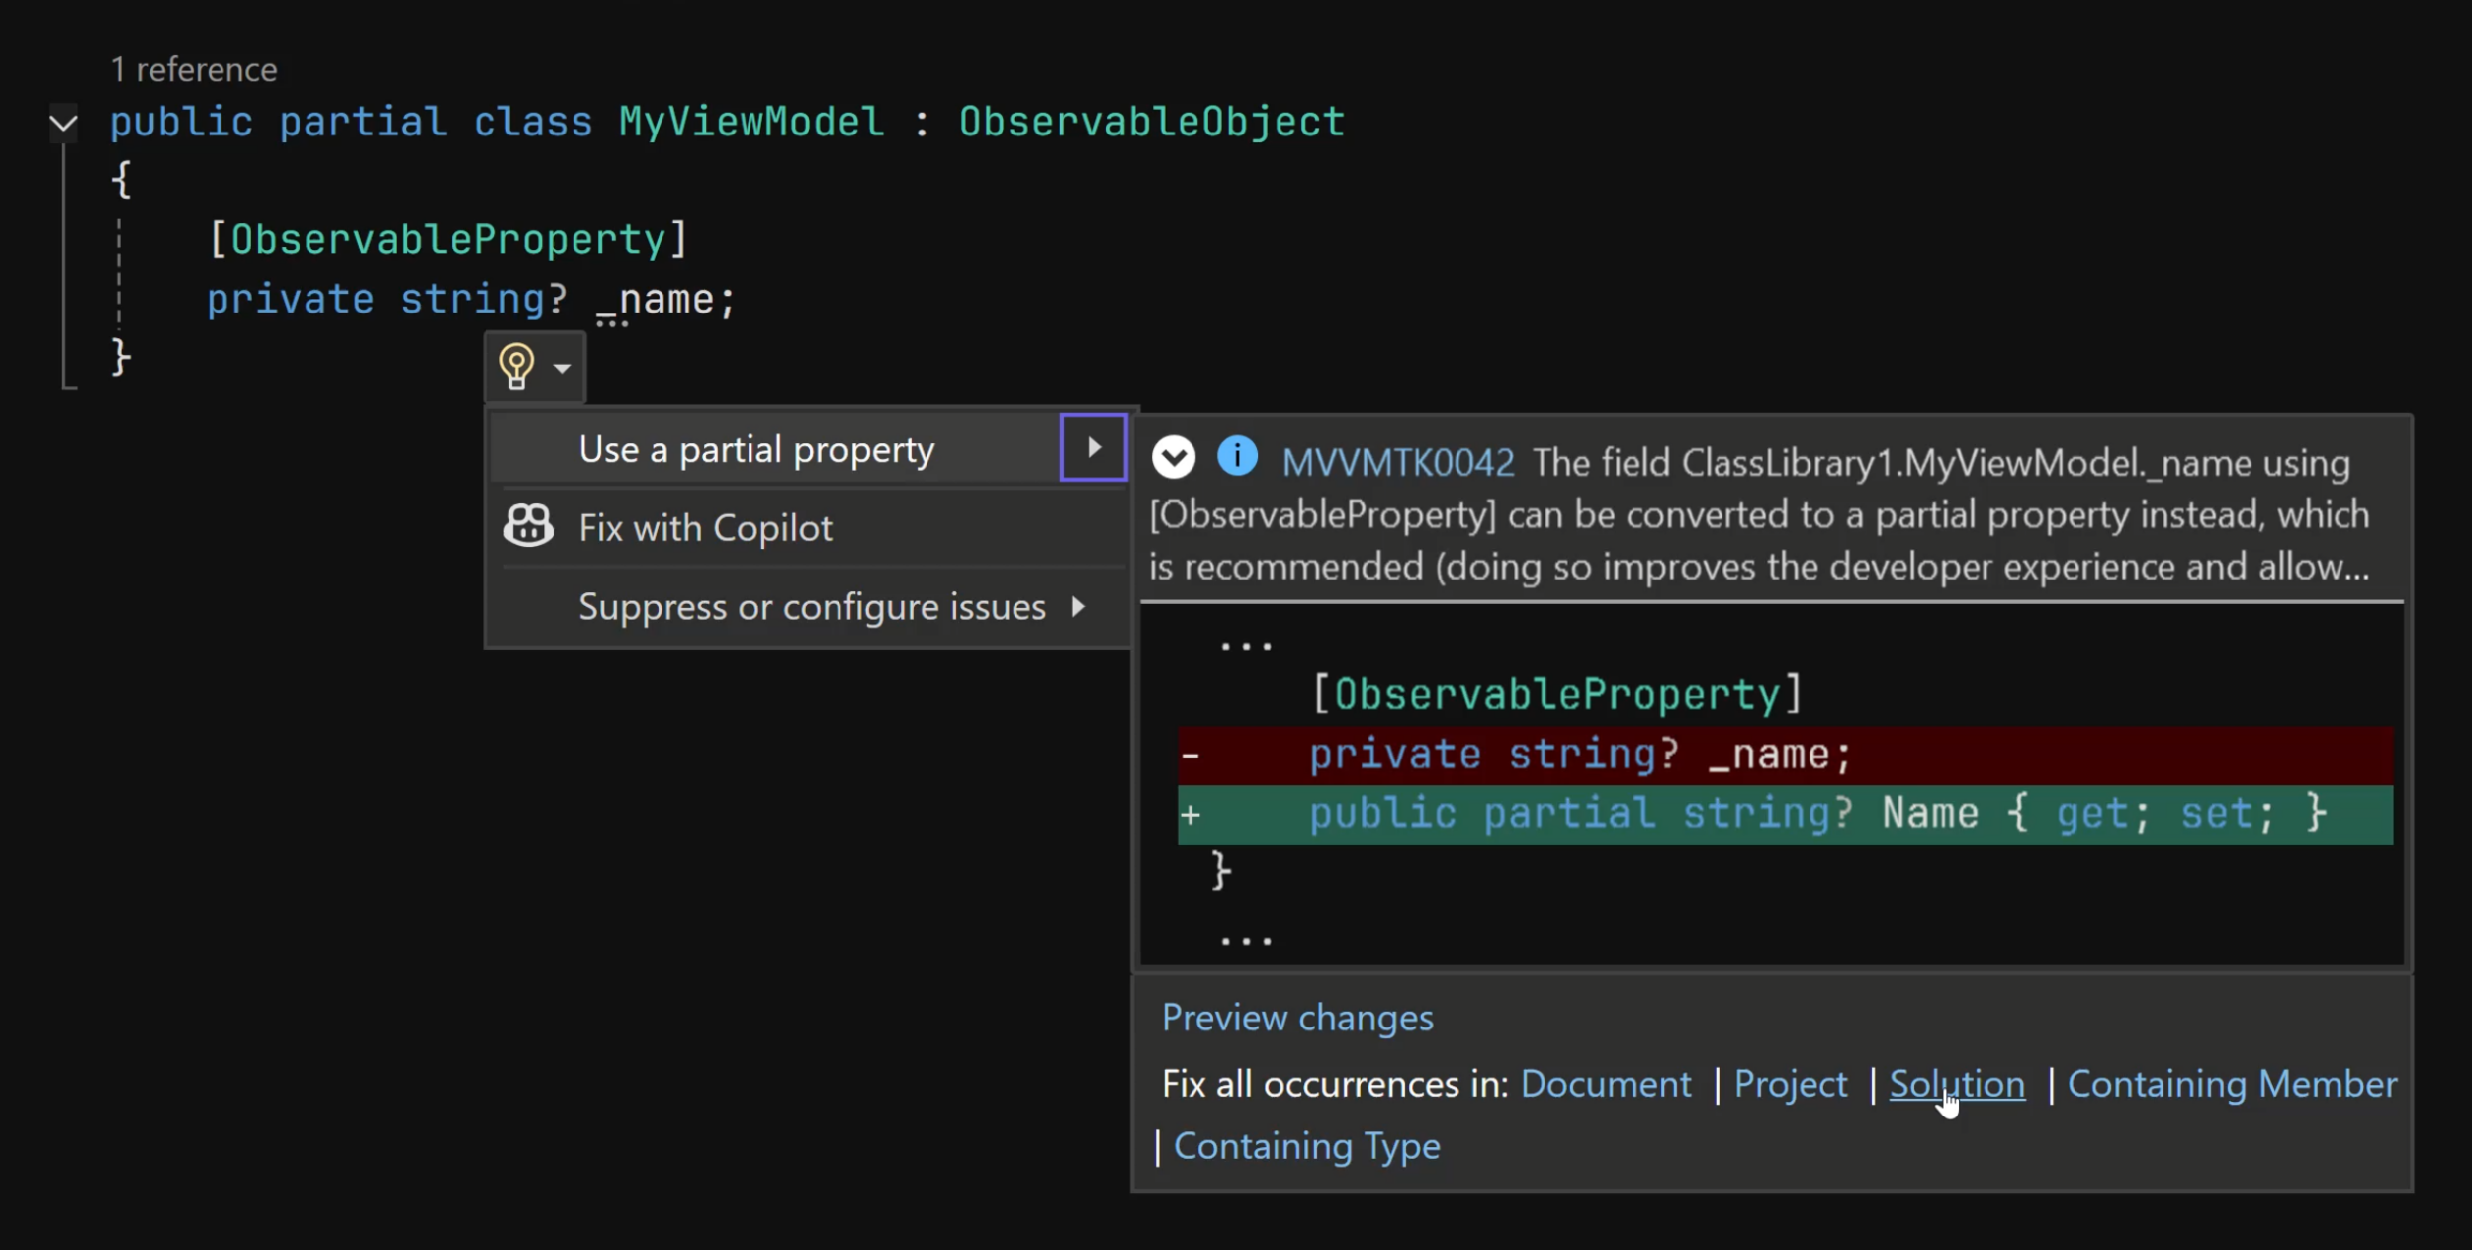Fix all occurrences in Project
Image resolution: width=2472 pixels, height=1250 pixels.
1791,1084
